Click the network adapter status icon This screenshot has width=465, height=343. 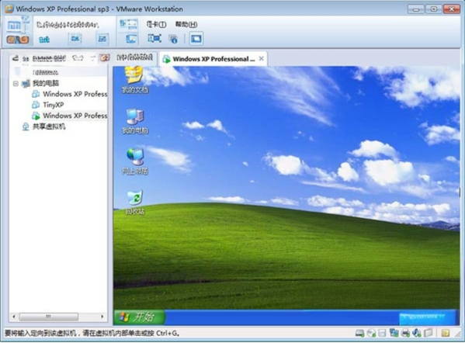coord(394,334)
